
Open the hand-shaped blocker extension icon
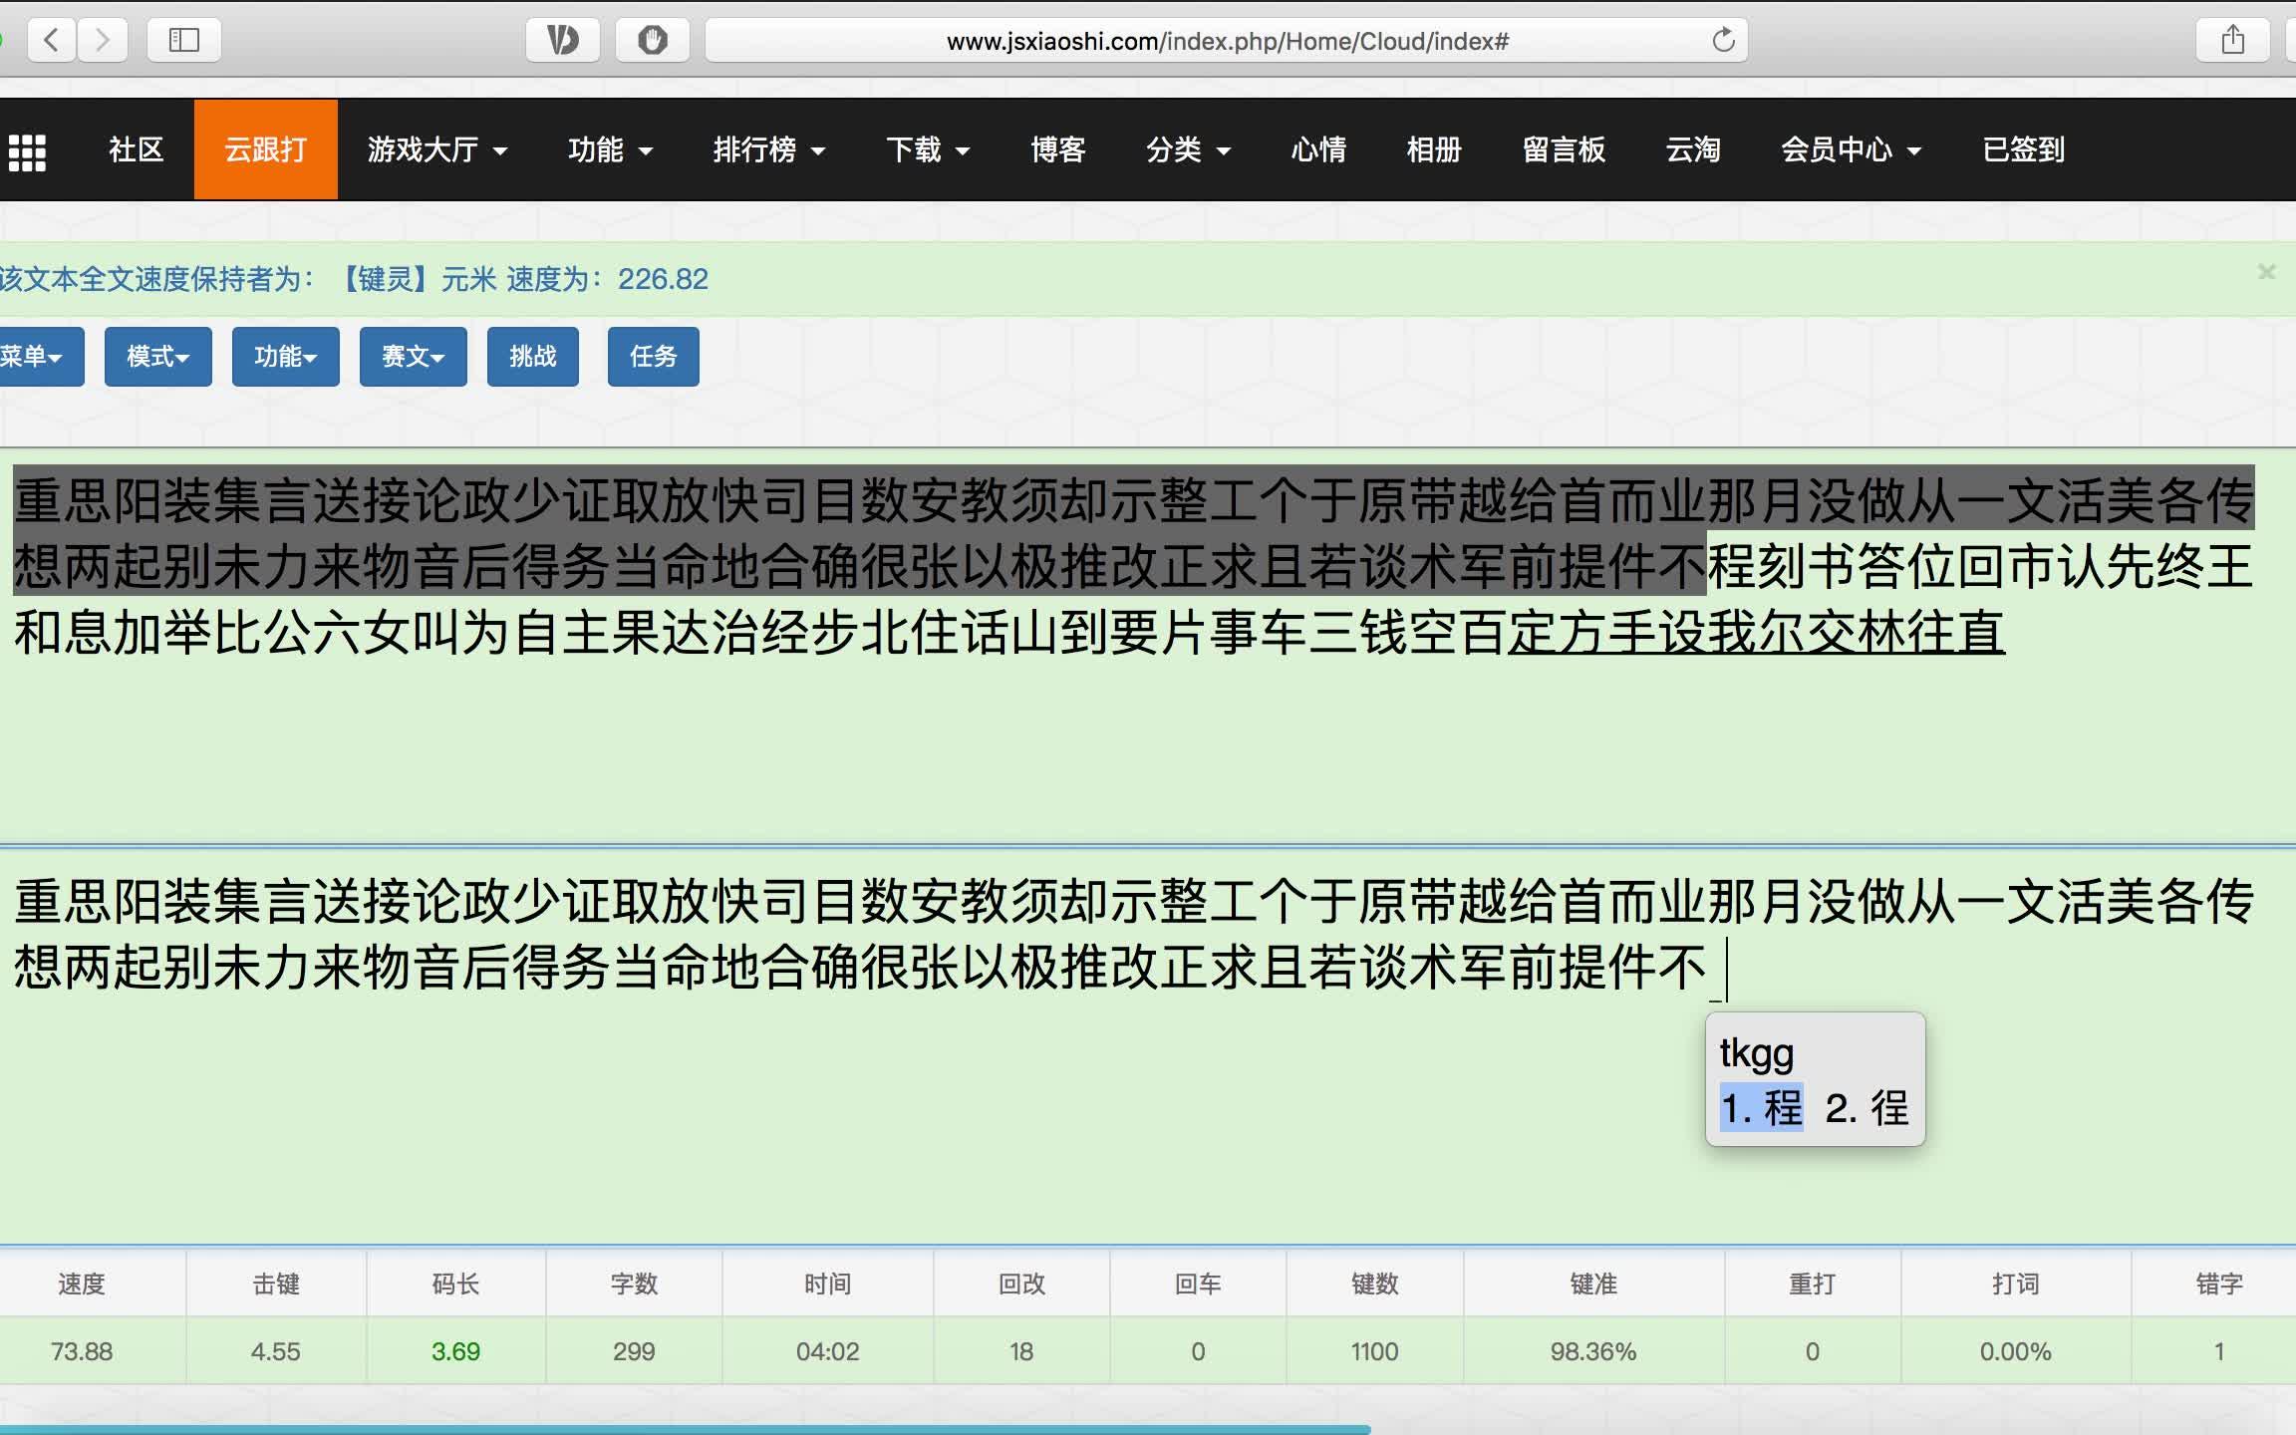pos(653,40)
